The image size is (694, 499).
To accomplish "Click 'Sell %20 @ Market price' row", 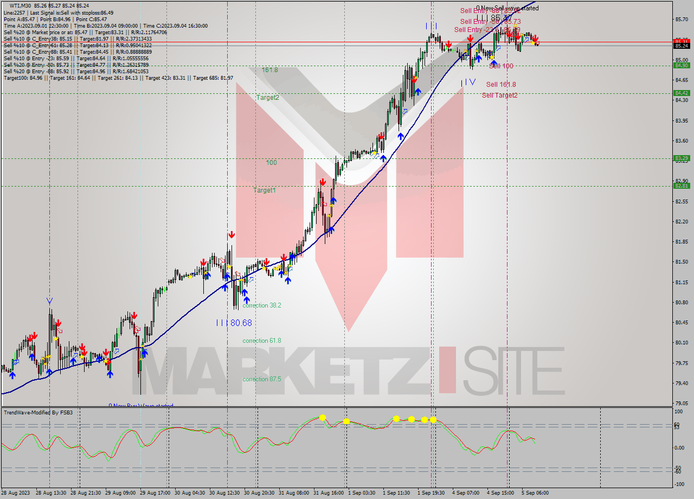I will [x=85, y=32].
